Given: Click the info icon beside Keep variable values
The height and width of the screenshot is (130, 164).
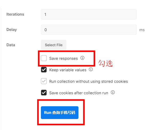Looking at the screenshot, I should 91,69.
